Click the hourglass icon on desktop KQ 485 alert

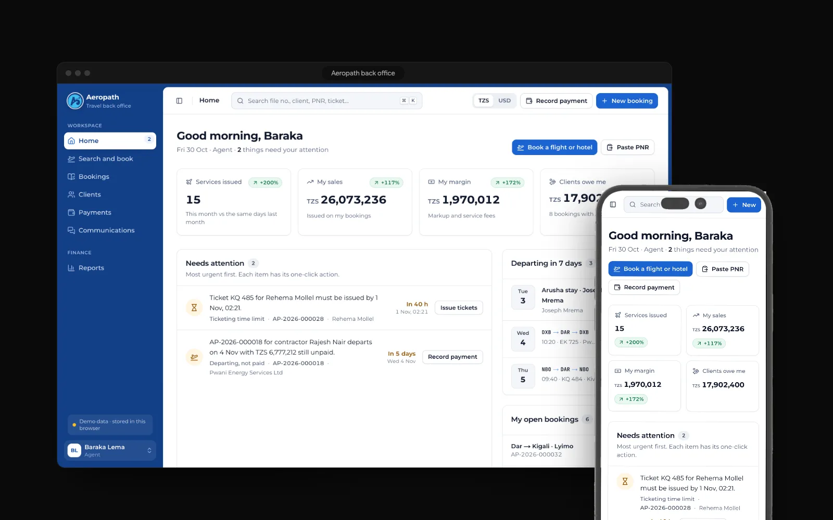click(194, 307)
